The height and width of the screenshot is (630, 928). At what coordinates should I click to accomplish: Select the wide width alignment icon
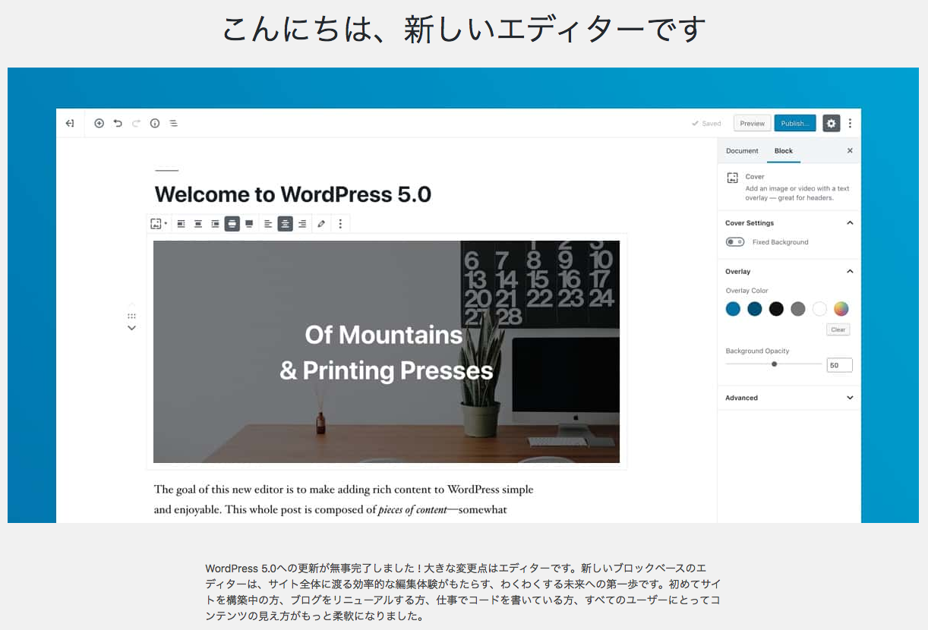(232, 223)
